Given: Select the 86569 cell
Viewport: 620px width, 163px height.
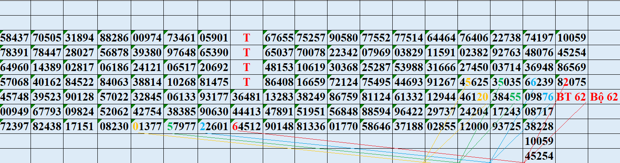Looking at the screenshot, I should pyautogui.click(x=572, y=67).
